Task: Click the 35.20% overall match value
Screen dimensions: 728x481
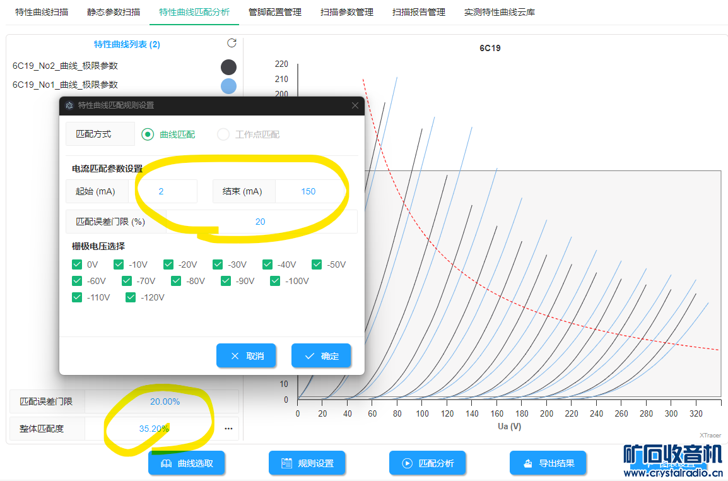Action: pyautogui.click(x=154, y=429)
